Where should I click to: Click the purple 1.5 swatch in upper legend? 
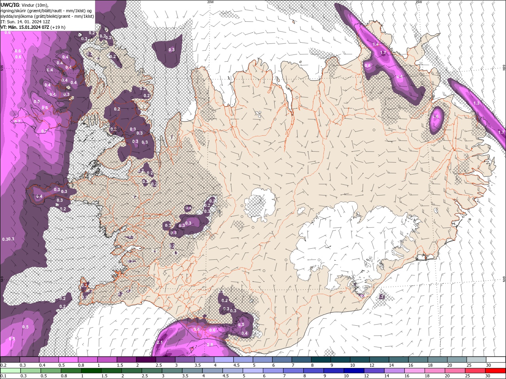tap(126, 360)
